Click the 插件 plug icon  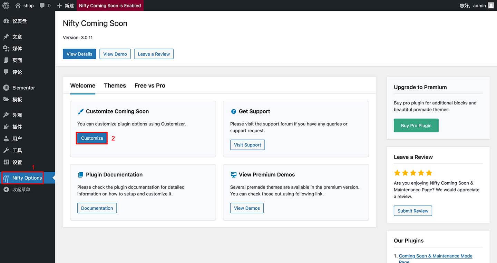(x=6, y=127)
